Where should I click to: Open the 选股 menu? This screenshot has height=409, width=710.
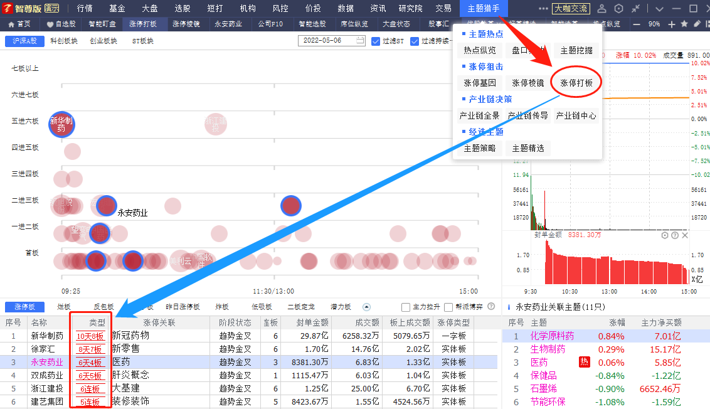[x=183, y=9]
